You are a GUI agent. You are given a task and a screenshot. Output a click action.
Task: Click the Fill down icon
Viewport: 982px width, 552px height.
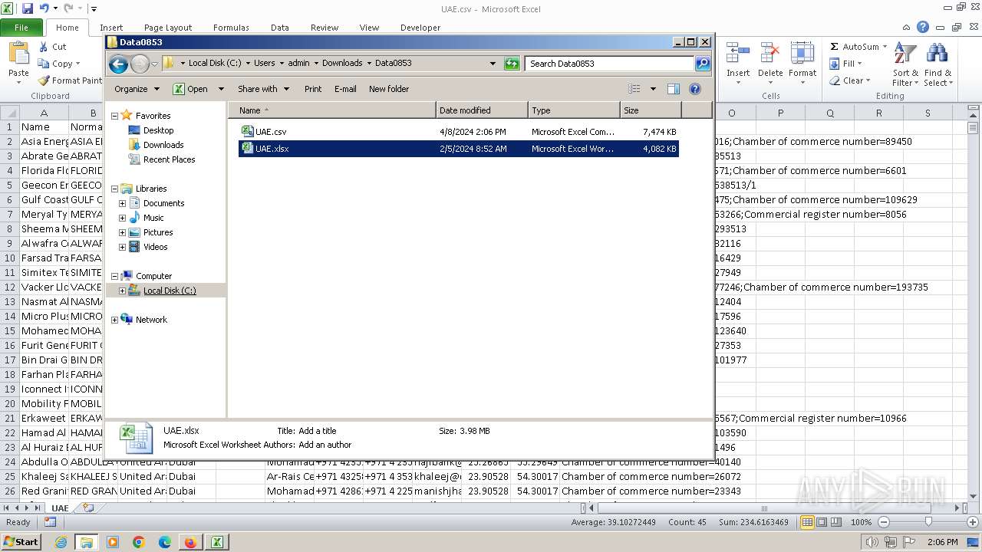[835, 64]
